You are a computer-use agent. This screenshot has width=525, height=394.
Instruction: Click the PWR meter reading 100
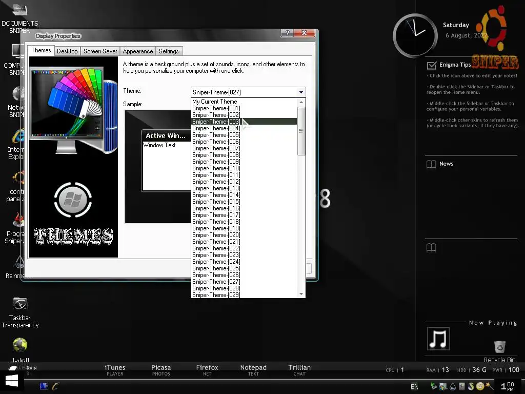click(506, 370)
